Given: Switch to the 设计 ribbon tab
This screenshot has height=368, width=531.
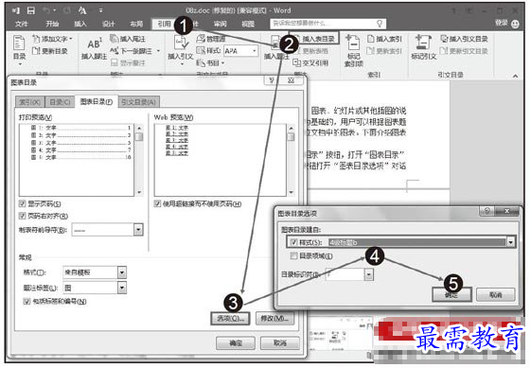Looking at the screenshot, I should coord(108,24).
